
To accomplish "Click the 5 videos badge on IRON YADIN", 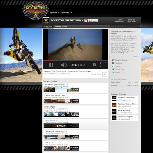I will (75, 114).
